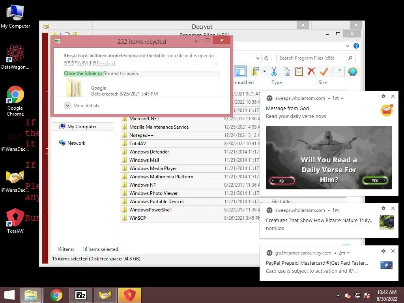The image size is (404, 303).
Task: Click the orange checkmark icon
Action: pyautogui.click(x=324, y=71)
